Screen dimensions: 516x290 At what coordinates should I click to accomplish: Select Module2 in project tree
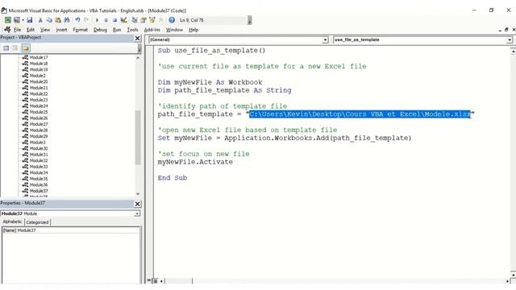pyautogui.click(x=34, y=76)
